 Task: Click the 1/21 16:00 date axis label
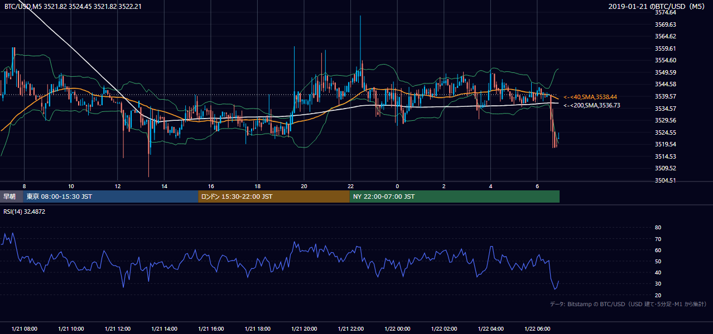[211, 329]
